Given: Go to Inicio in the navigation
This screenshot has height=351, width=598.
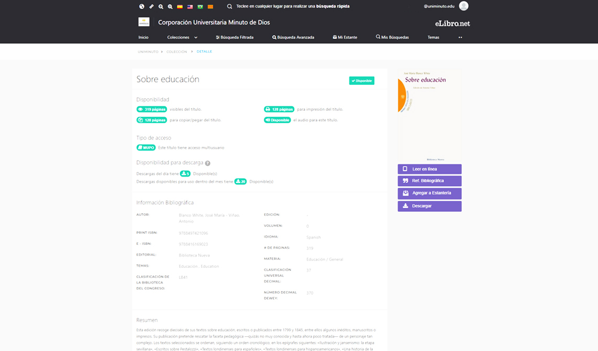Looking at the screenshot, I should 143,37.
